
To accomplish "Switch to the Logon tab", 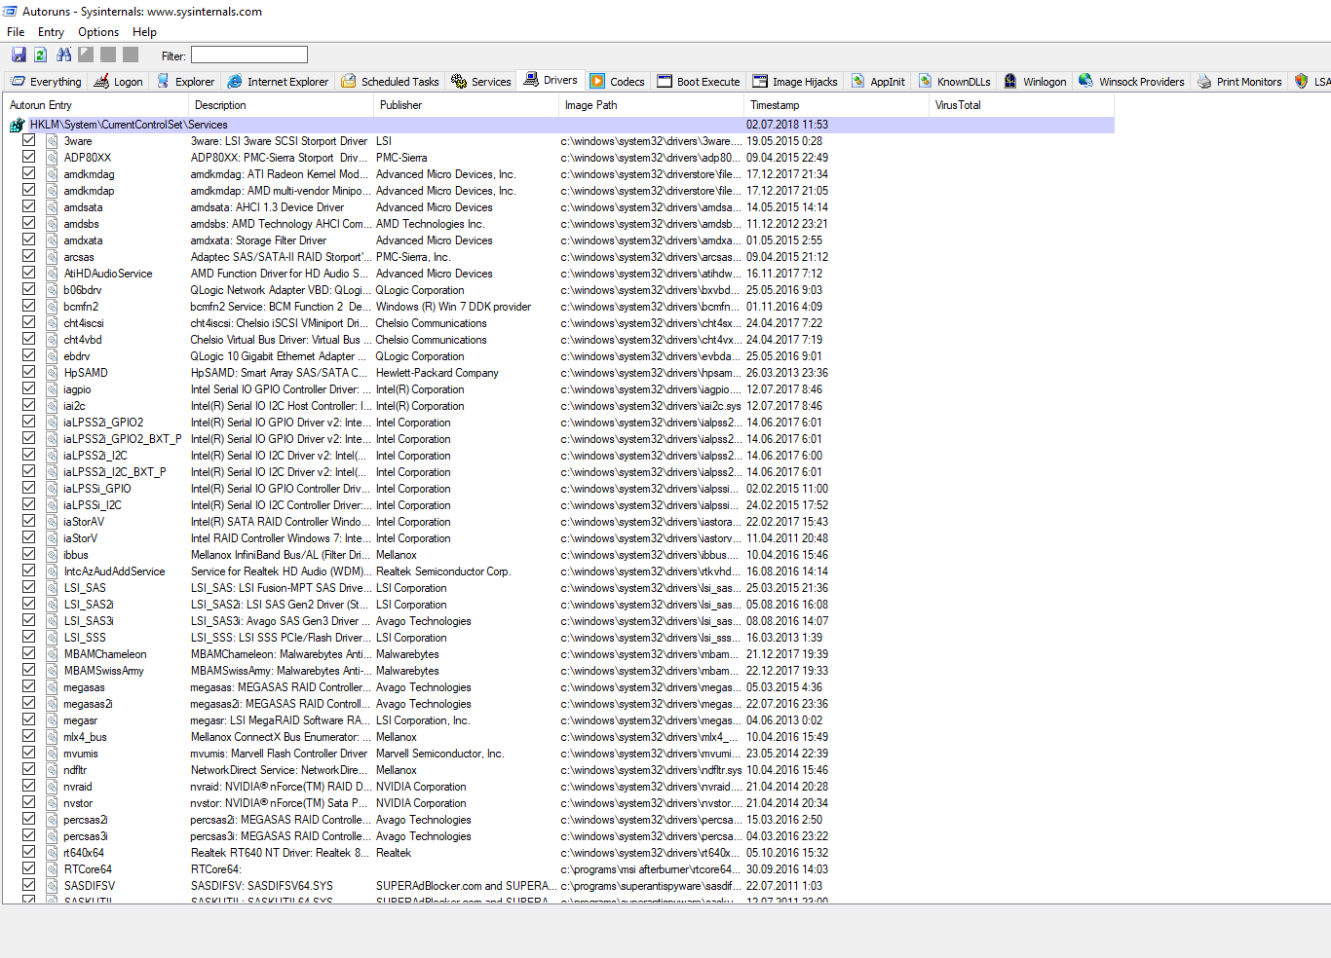I will click(118, 82).
